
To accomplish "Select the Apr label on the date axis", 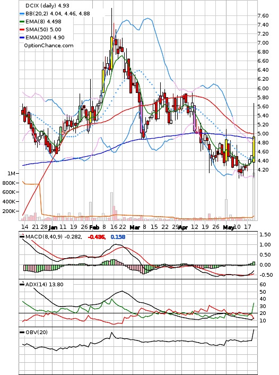I will click(x=184, y=227).
